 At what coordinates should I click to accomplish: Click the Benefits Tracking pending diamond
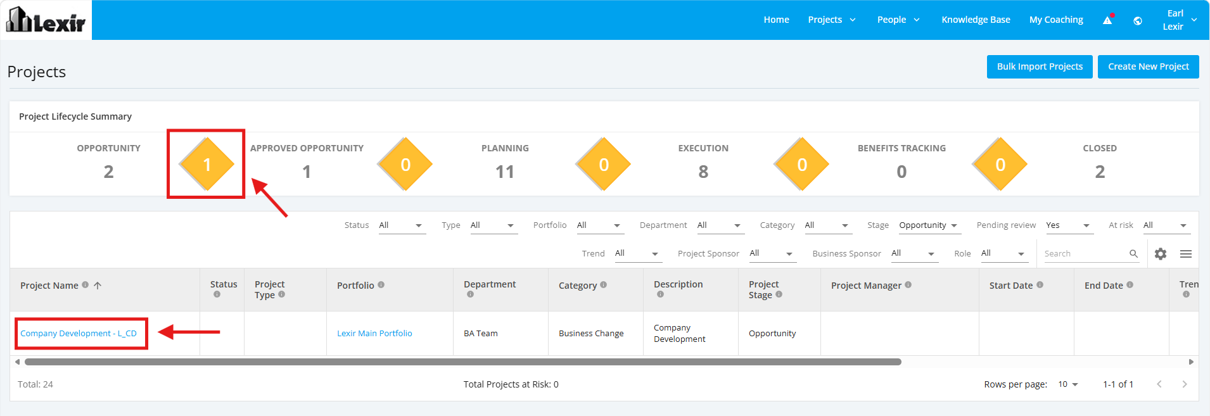tap(1000, 165)
